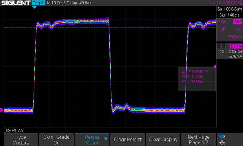Click the Trig'd status indicator
Viewport: 243px width, 146px height.
pos(38,3)
